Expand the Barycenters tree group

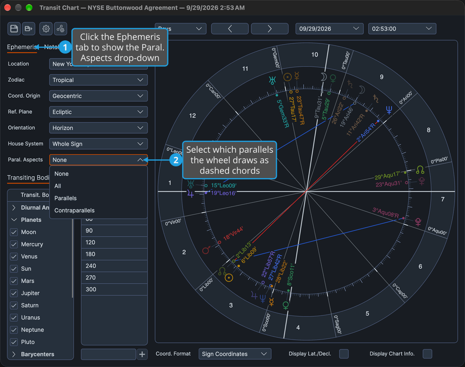click(x=14, y=354)
